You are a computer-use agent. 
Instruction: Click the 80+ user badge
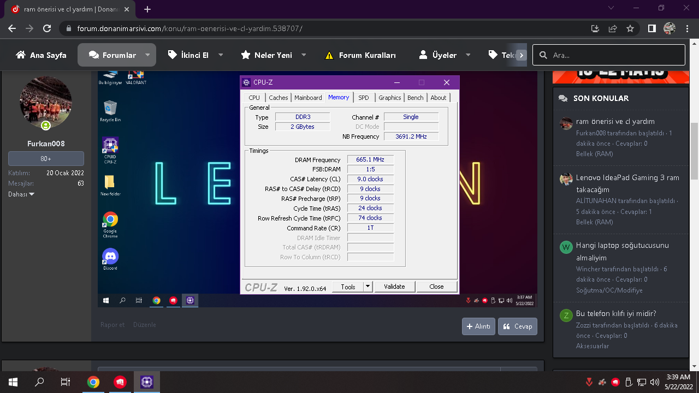46,159
